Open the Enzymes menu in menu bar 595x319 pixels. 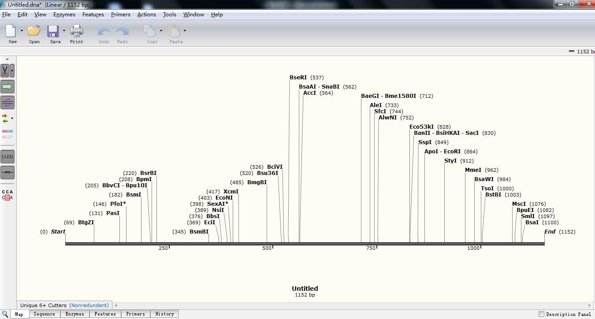click(x=64, y=15)
